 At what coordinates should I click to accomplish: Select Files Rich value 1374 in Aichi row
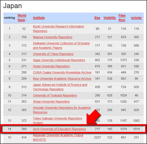[x=123, y=129]
